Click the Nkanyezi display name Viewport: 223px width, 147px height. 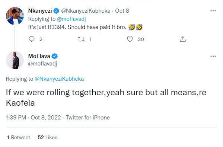[40, 11]
